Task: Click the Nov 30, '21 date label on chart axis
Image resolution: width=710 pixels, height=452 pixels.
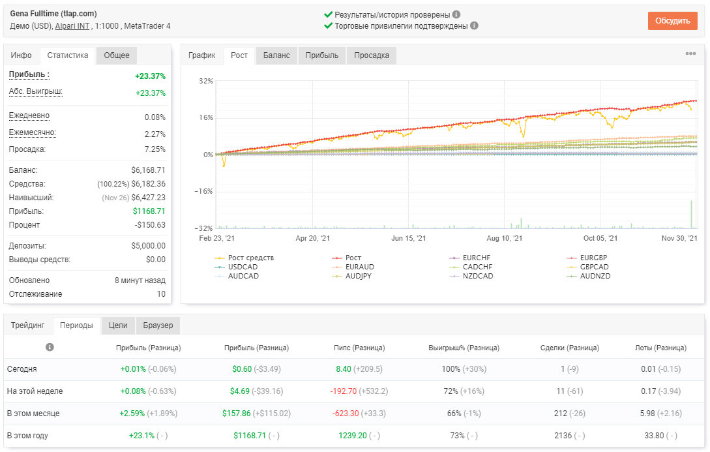Action: coord(679,238)
